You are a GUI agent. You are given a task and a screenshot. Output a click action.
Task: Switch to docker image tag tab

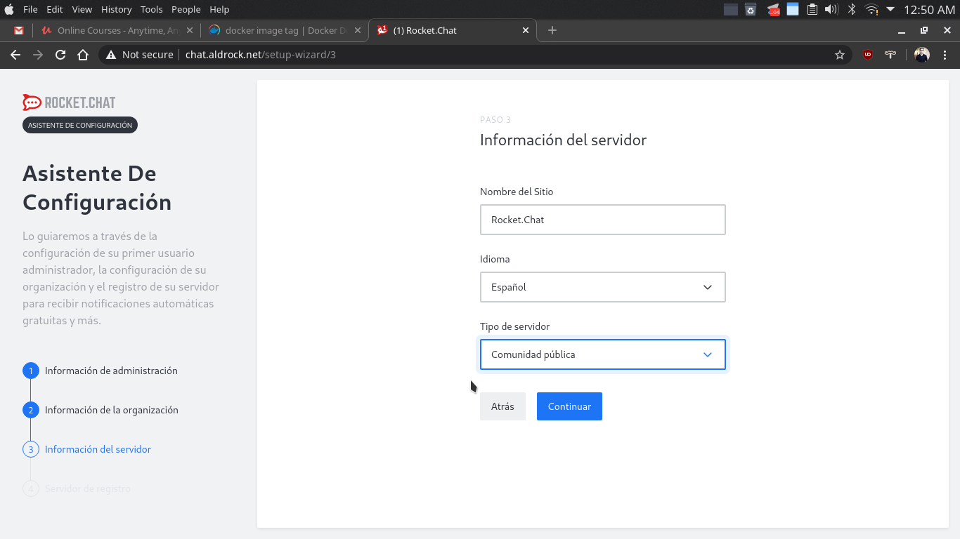pyautogui.click(x=285, y=30)
